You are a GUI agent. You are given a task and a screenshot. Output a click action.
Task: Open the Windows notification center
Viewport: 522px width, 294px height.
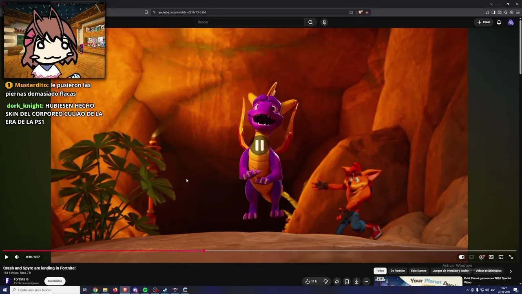pos(515,290)
